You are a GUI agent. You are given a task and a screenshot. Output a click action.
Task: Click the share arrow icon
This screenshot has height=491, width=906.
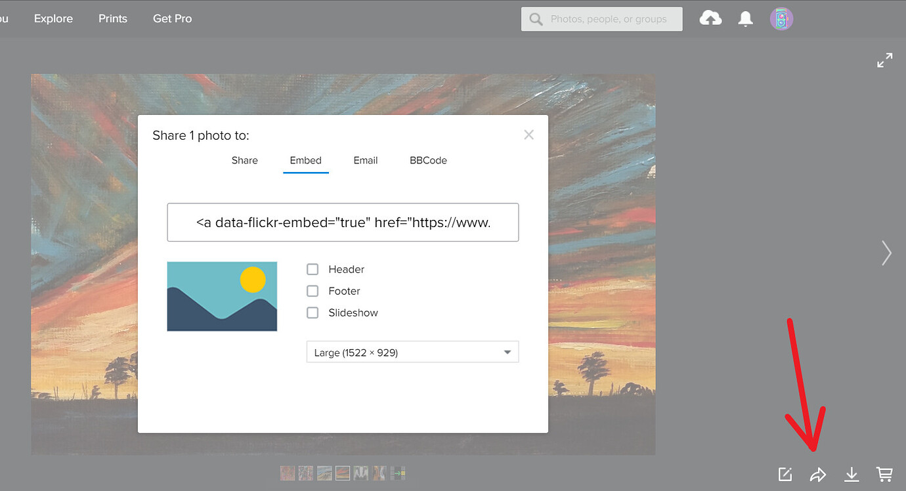pyautogui.click(x=818, y=473)
